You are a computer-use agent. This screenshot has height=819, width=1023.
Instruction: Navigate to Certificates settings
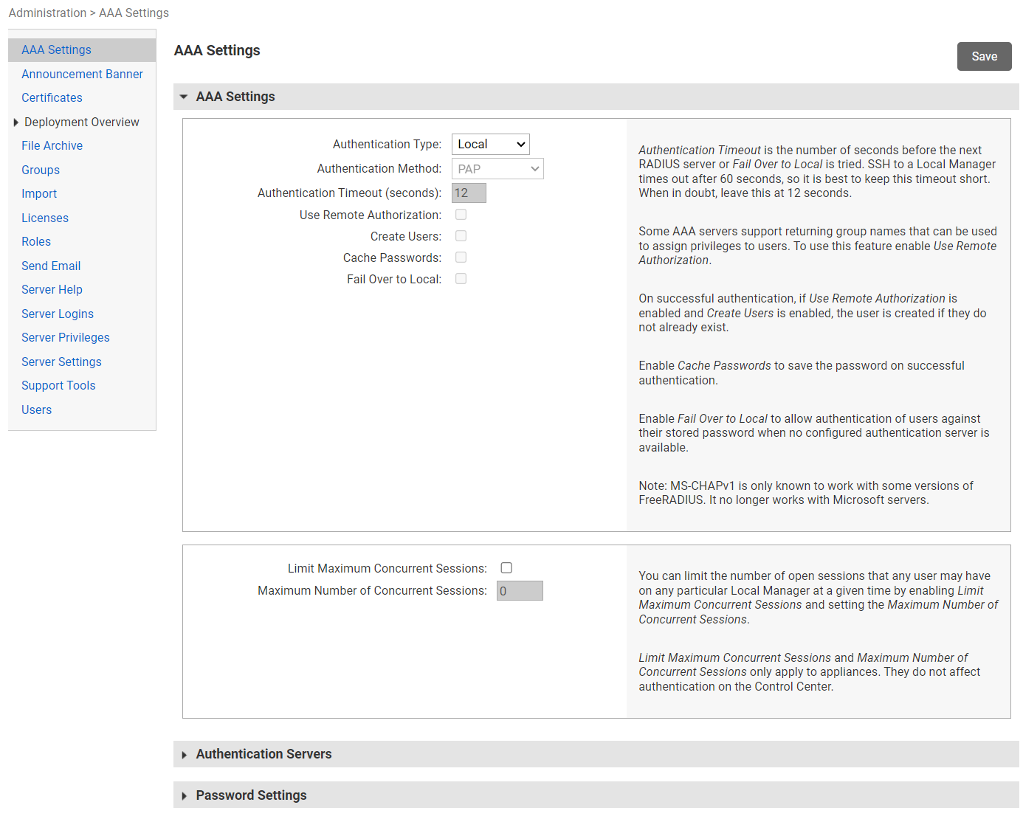pyautogui.click(x=52, y=97)
